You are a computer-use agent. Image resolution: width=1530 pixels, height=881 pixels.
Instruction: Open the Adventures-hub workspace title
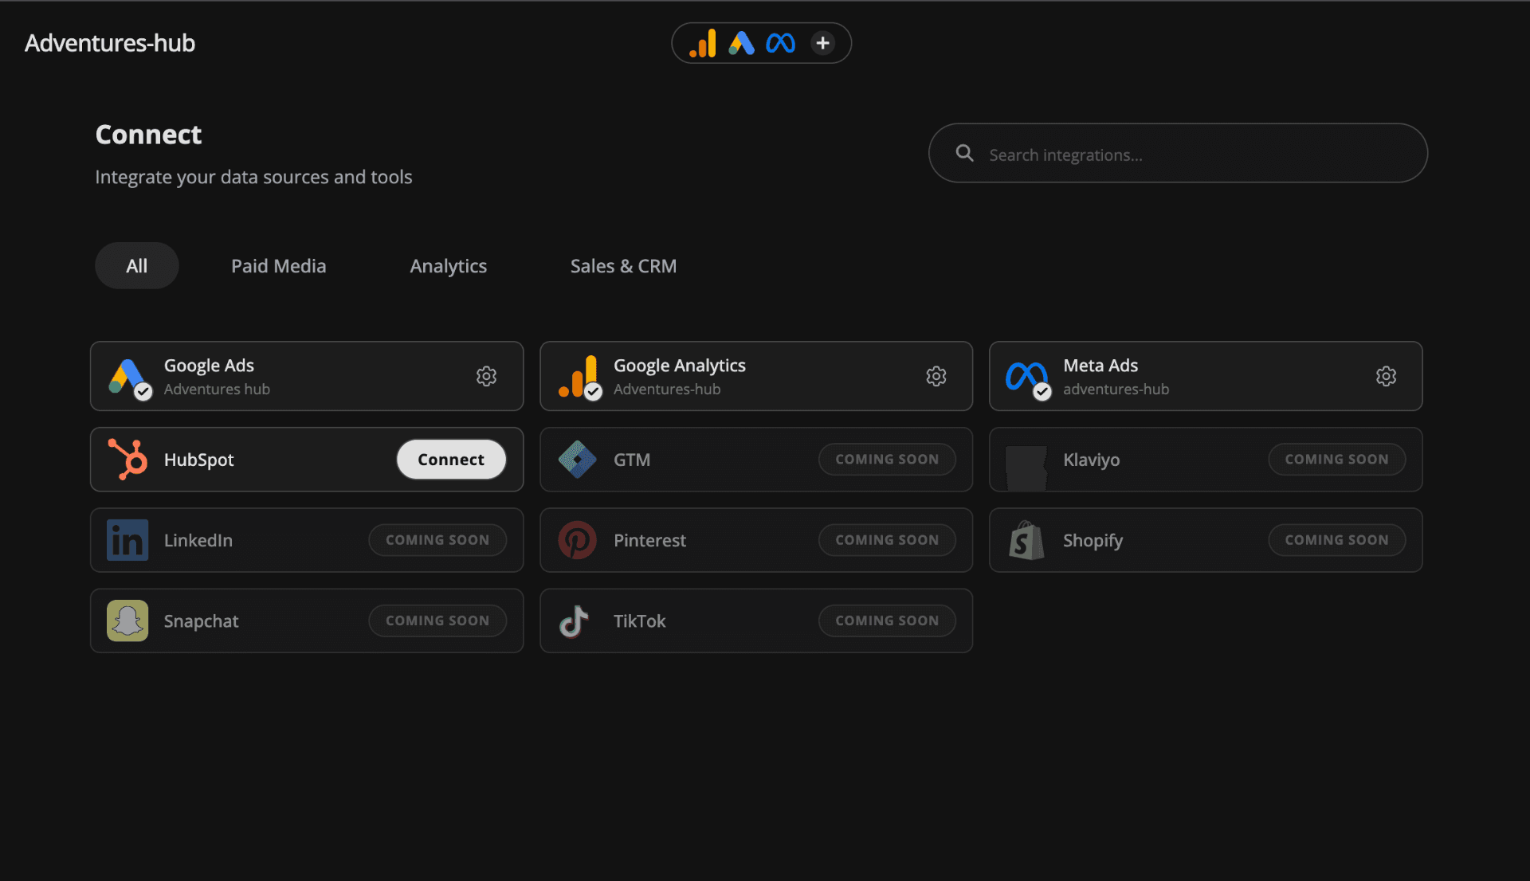pyautogui.click(x=110, y=43)
